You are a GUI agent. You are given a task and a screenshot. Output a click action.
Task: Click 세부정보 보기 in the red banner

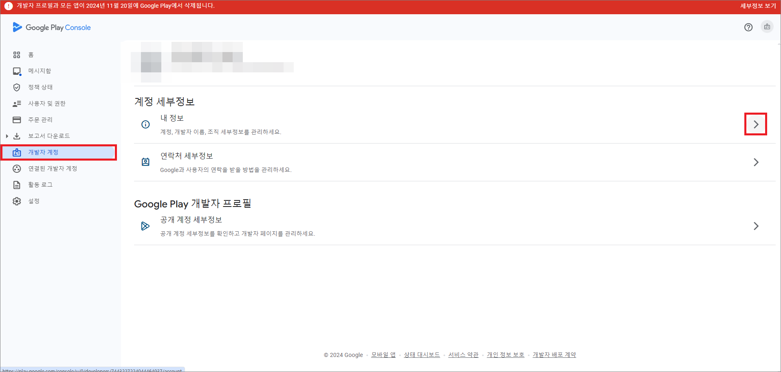coord(758,6)
